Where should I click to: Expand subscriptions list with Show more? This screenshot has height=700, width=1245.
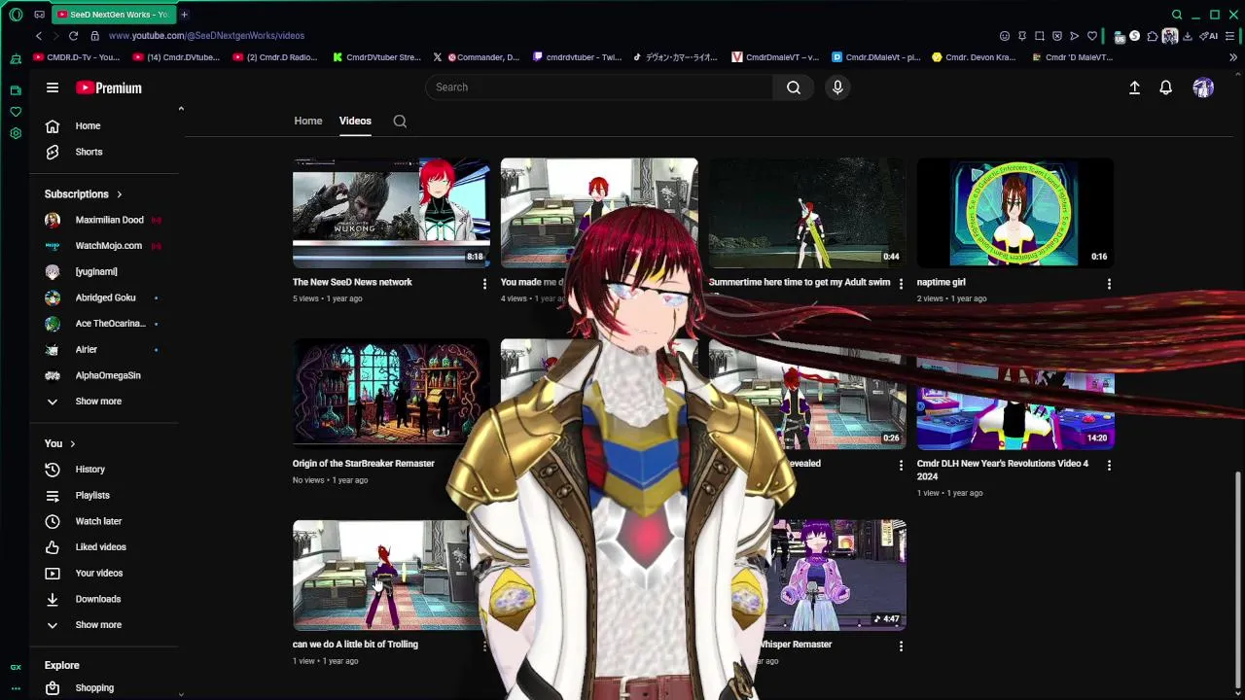click(x=98, y=402)
